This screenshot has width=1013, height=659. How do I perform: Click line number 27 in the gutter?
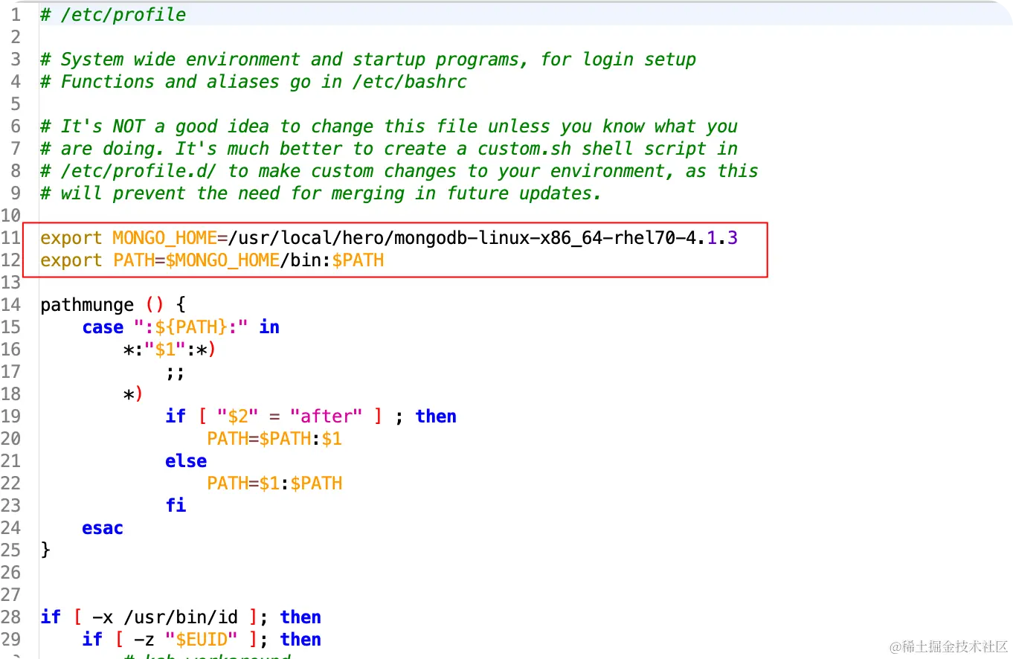pos(11,595)
